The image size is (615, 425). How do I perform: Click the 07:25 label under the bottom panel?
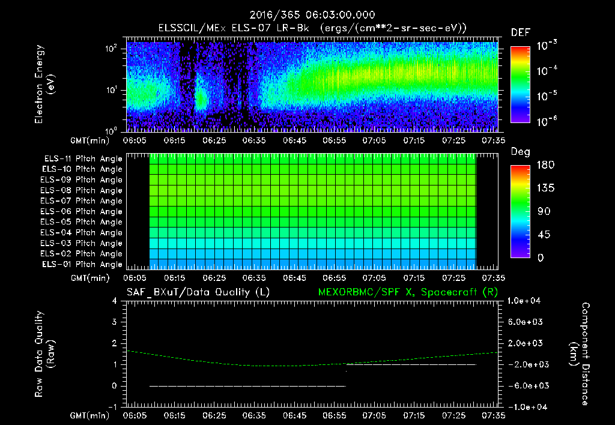pyautogui.click(x=454, y=415)
